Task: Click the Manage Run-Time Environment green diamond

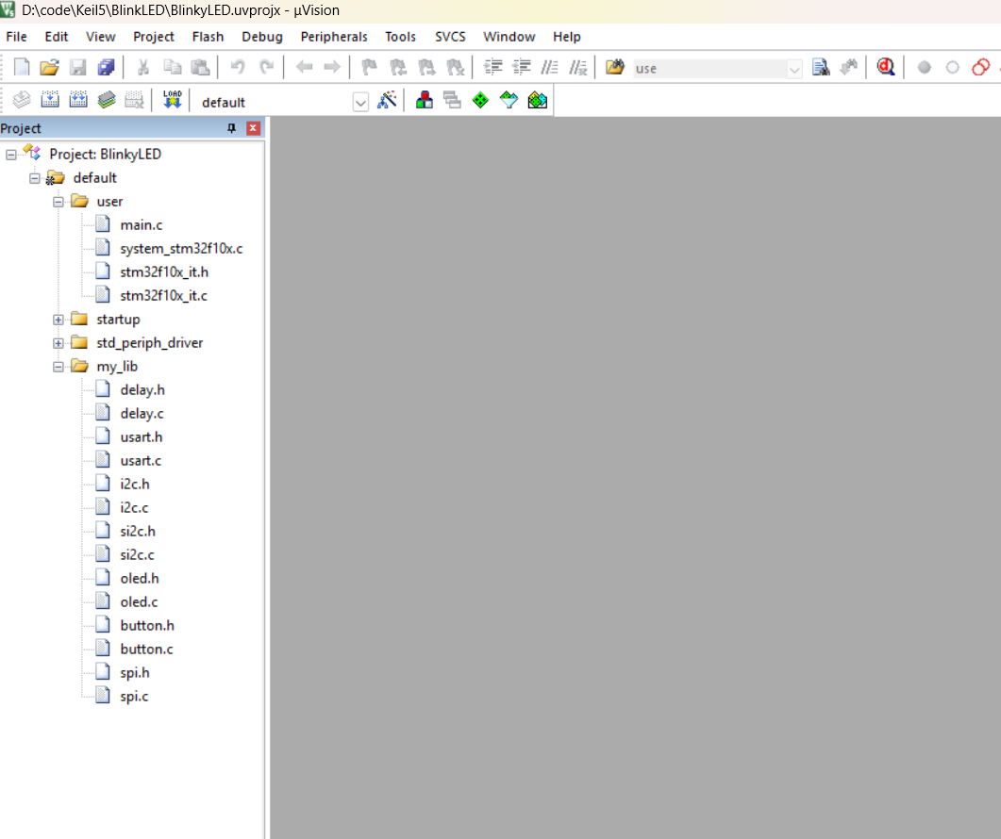Action: 480,100
